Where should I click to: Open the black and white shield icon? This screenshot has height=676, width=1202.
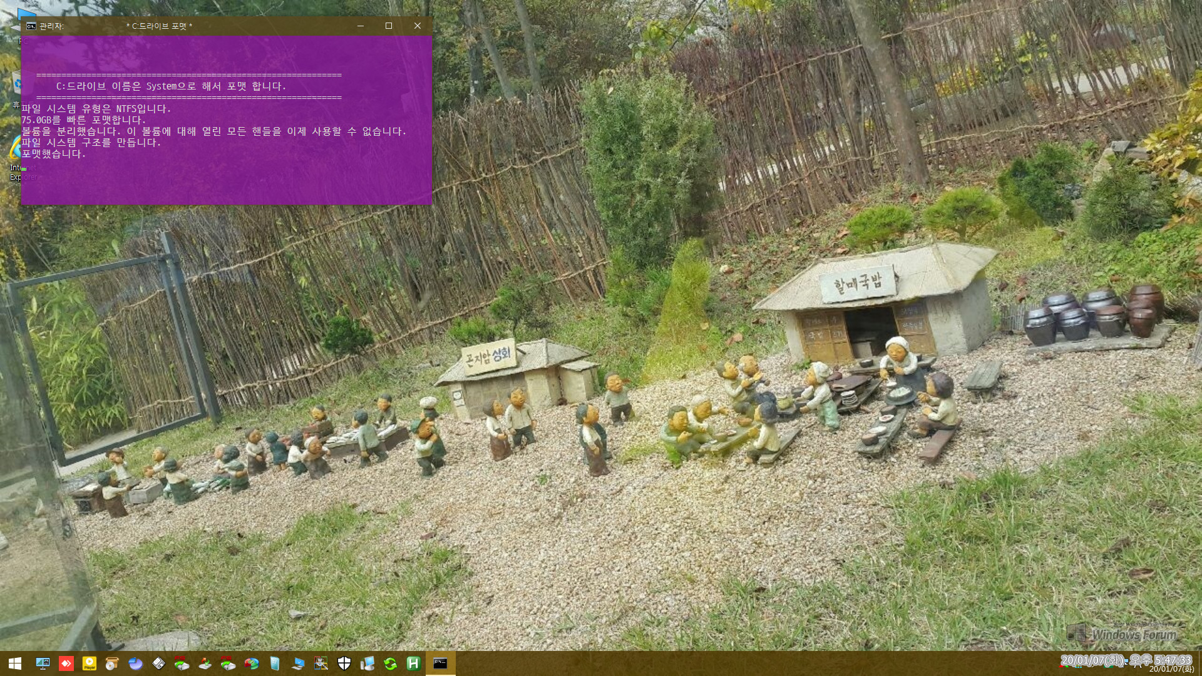[344, 663]
